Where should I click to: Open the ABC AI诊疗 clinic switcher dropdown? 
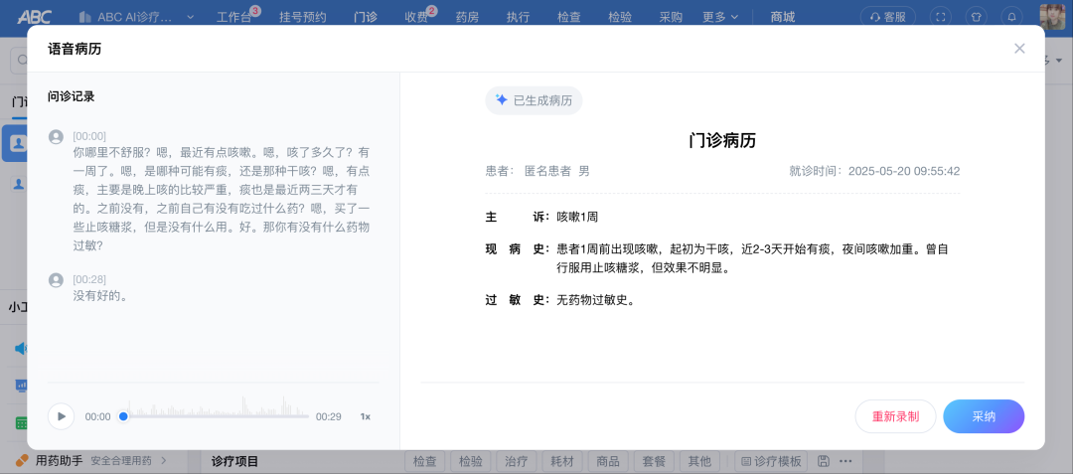click(136, 17)
